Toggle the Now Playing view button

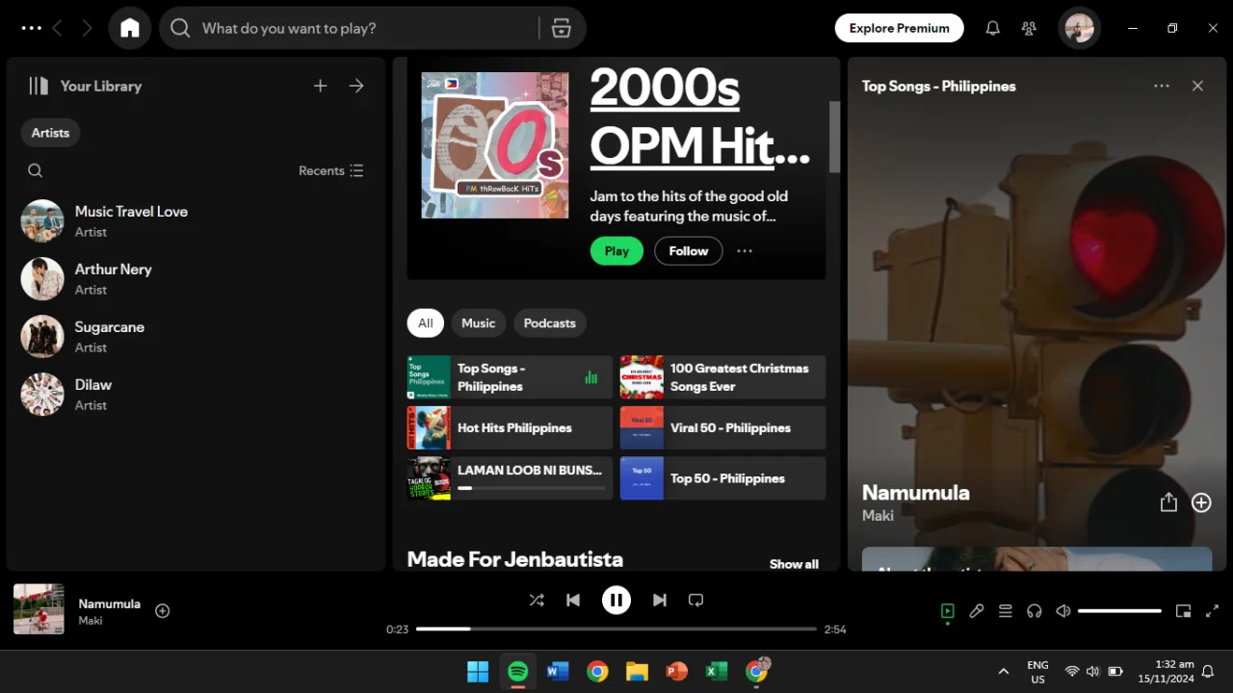click(948, 611)
